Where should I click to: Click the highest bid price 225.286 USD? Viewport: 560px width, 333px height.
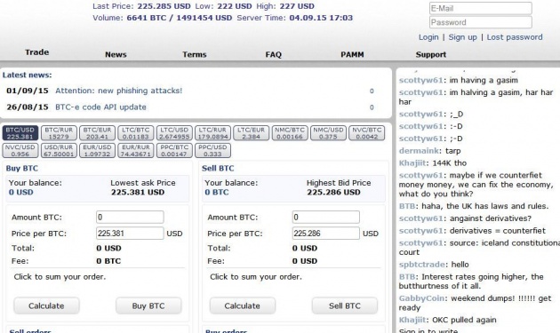tap(333, 193)
